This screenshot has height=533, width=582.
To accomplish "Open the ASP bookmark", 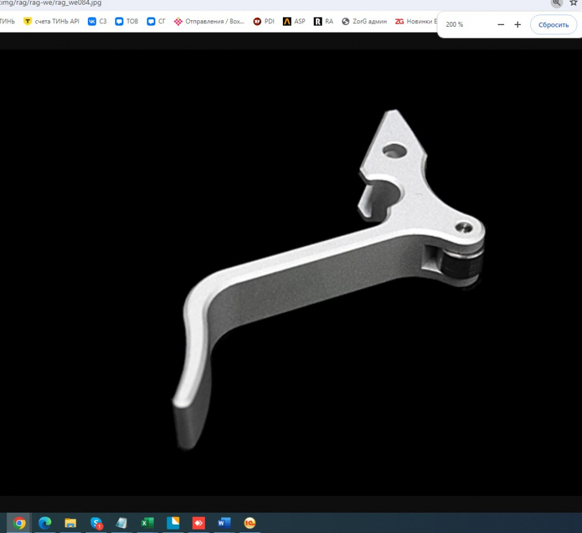I will (x=294, y=22).
